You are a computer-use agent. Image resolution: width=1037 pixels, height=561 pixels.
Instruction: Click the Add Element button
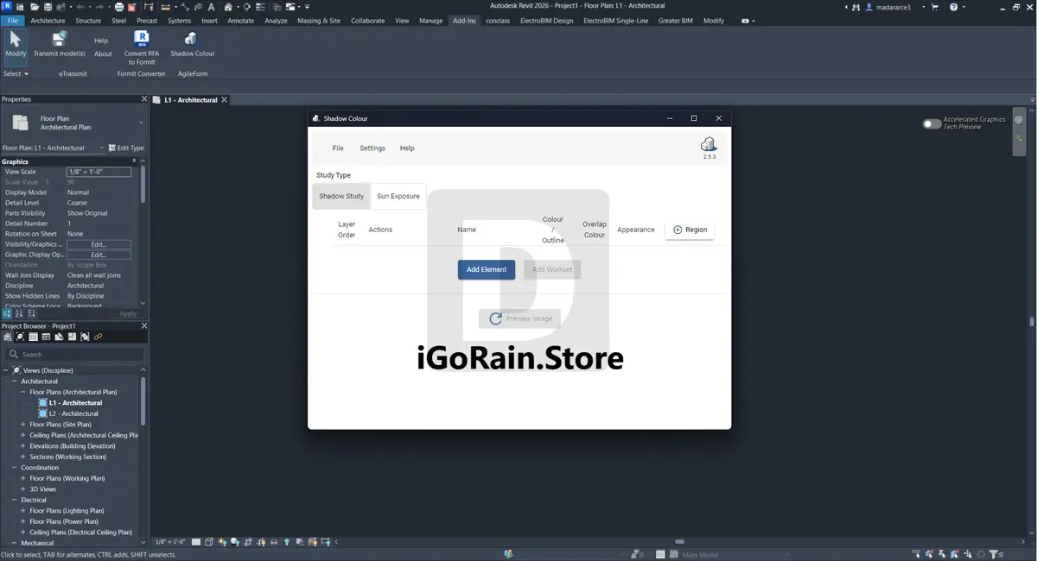[x=487, y=269]
